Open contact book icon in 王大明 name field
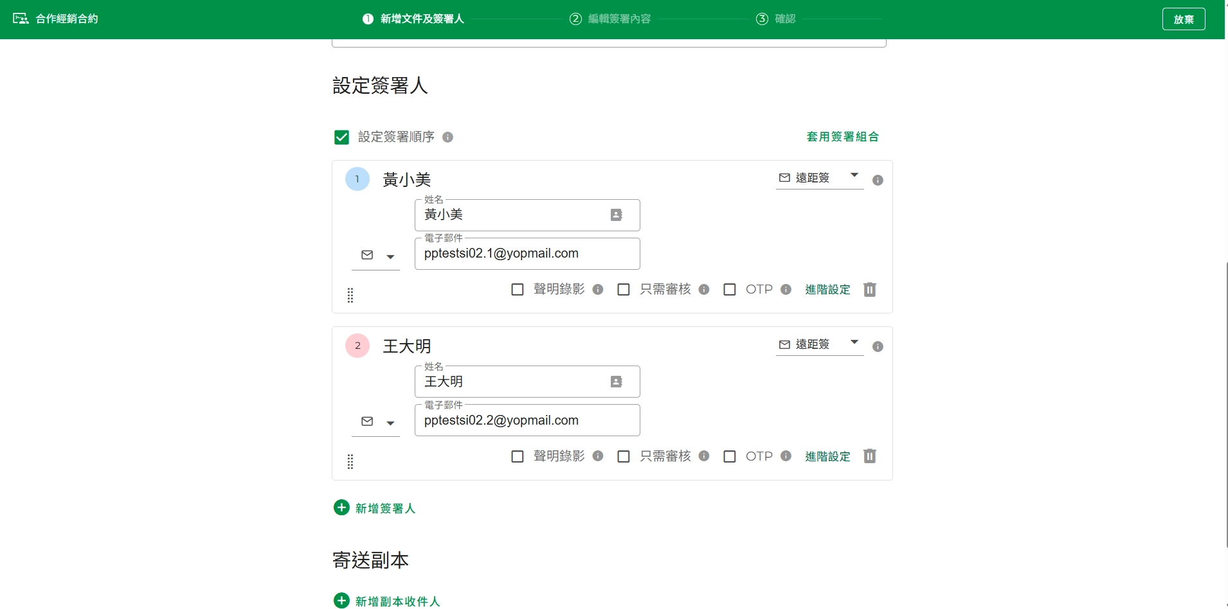The image size is (1228, 609). click(616, 382)
